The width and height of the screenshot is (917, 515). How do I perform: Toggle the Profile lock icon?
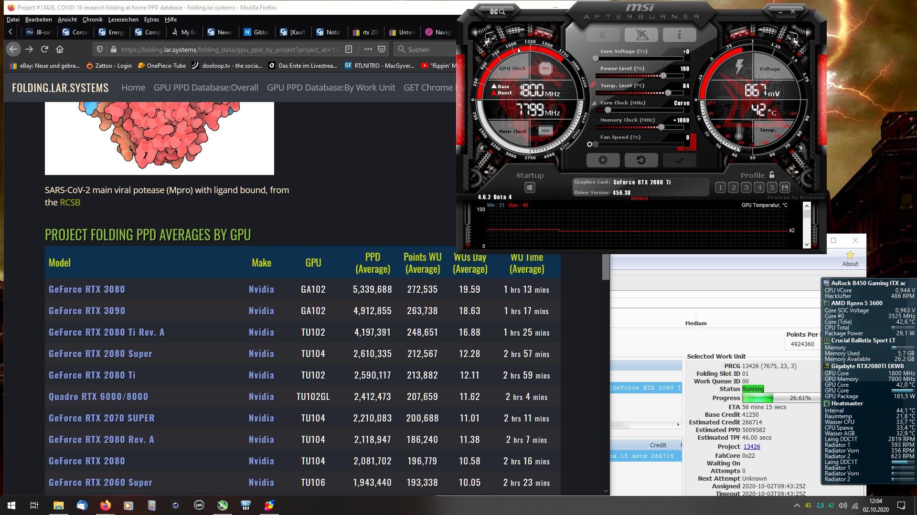click(772, 175)
